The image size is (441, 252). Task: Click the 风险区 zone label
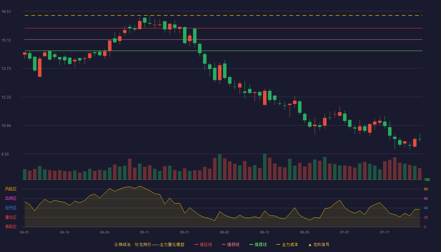point(11,189)
